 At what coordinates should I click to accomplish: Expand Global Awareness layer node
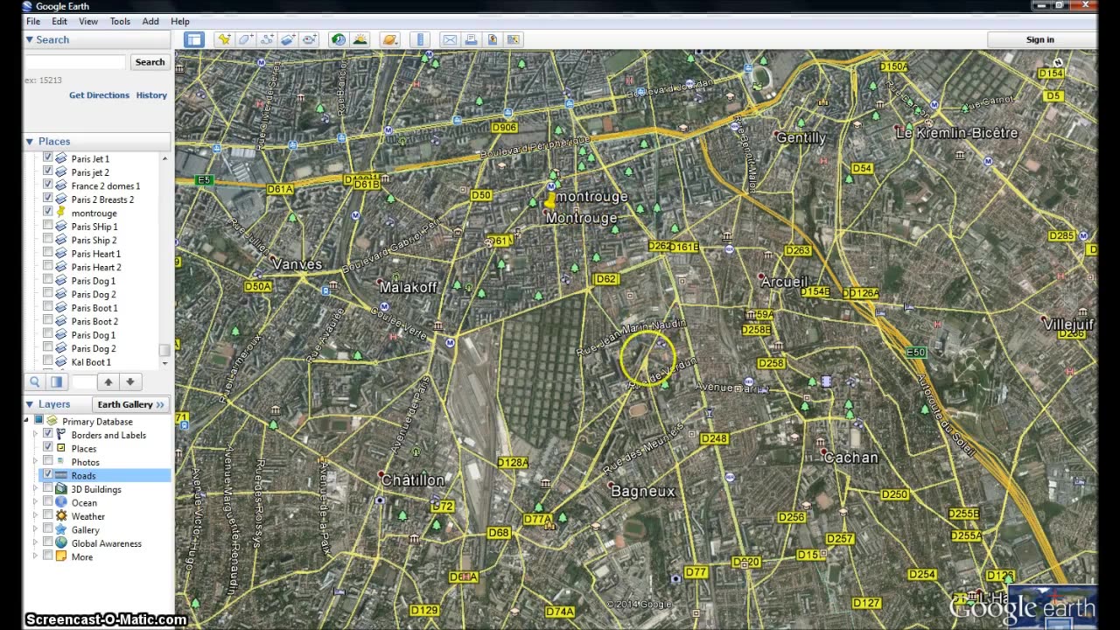click(36, 543)
